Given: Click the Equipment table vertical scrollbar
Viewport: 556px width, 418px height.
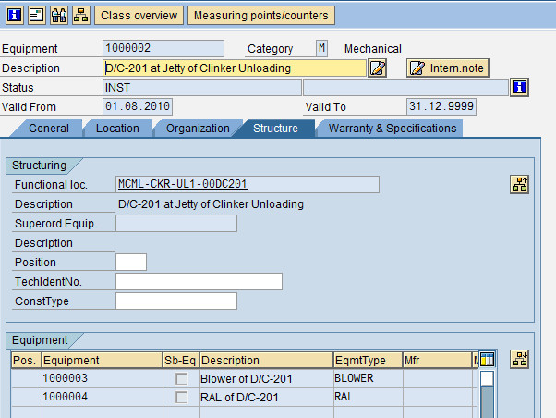Looking at the screenshot, I should (487, 394).
